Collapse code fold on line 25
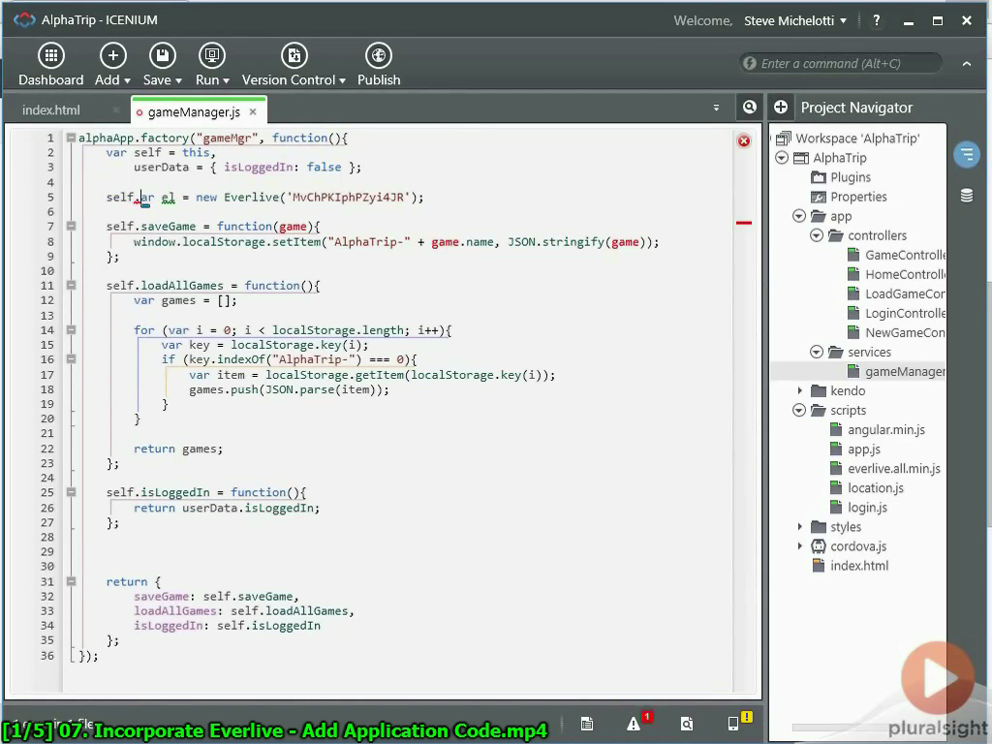 point(71,491)
